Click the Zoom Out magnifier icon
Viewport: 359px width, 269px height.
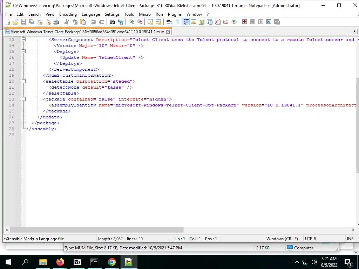[x=140, y=22]
